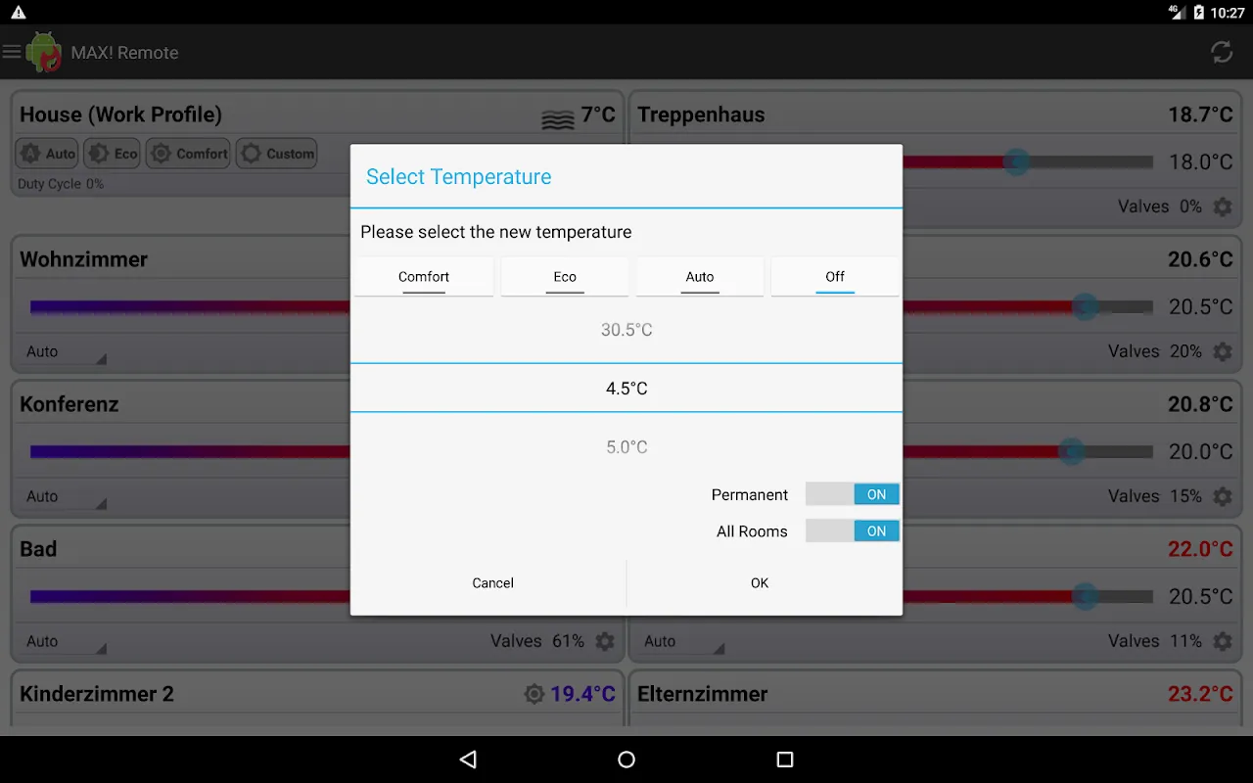
Task: Tap the 4G signal indicator
Action: [1176, 12]
